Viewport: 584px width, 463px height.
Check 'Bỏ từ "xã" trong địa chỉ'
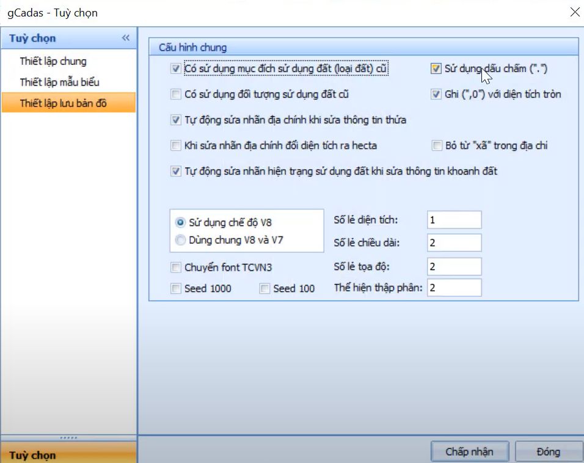tap(437, 146)
